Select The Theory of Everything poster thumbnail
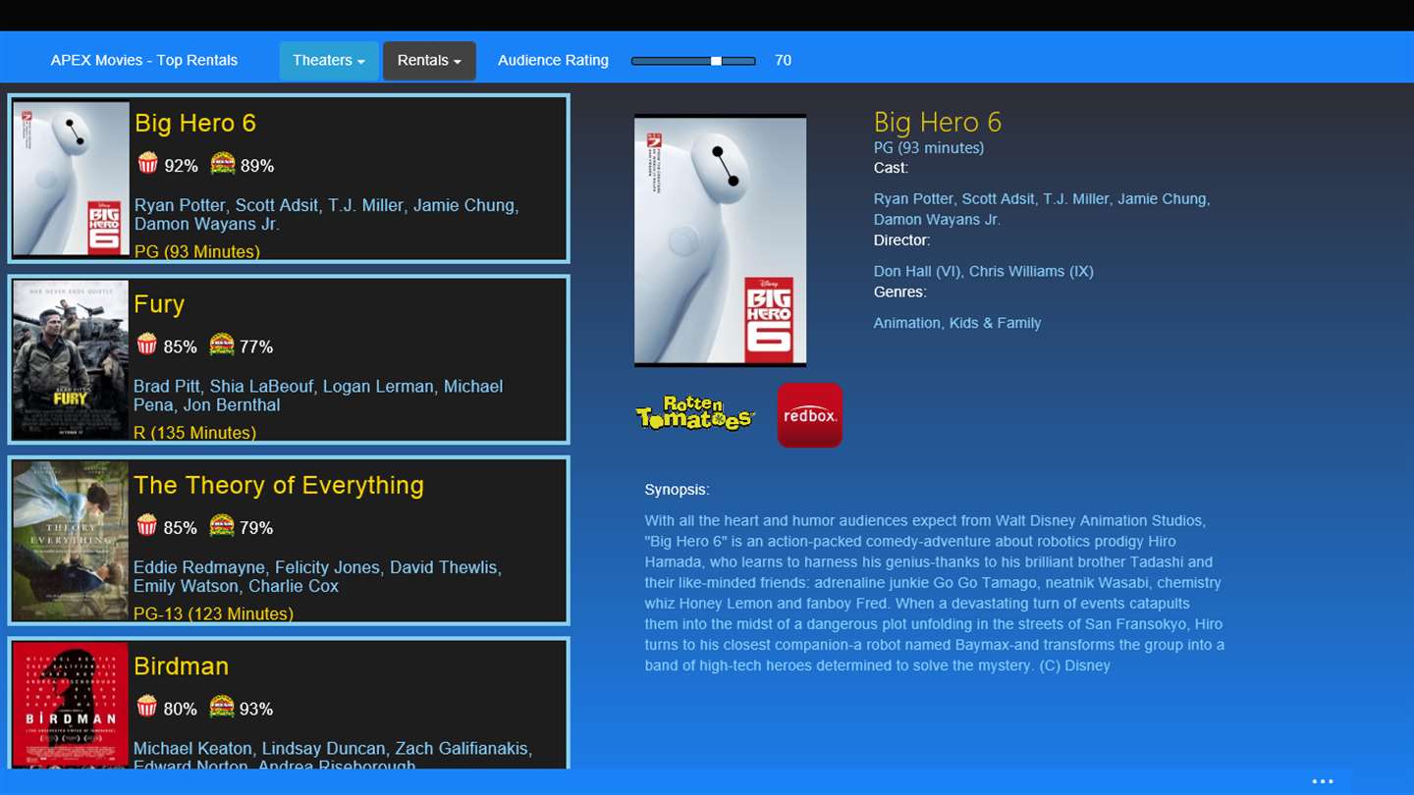 pyautogui.click(x=71, y=540)
